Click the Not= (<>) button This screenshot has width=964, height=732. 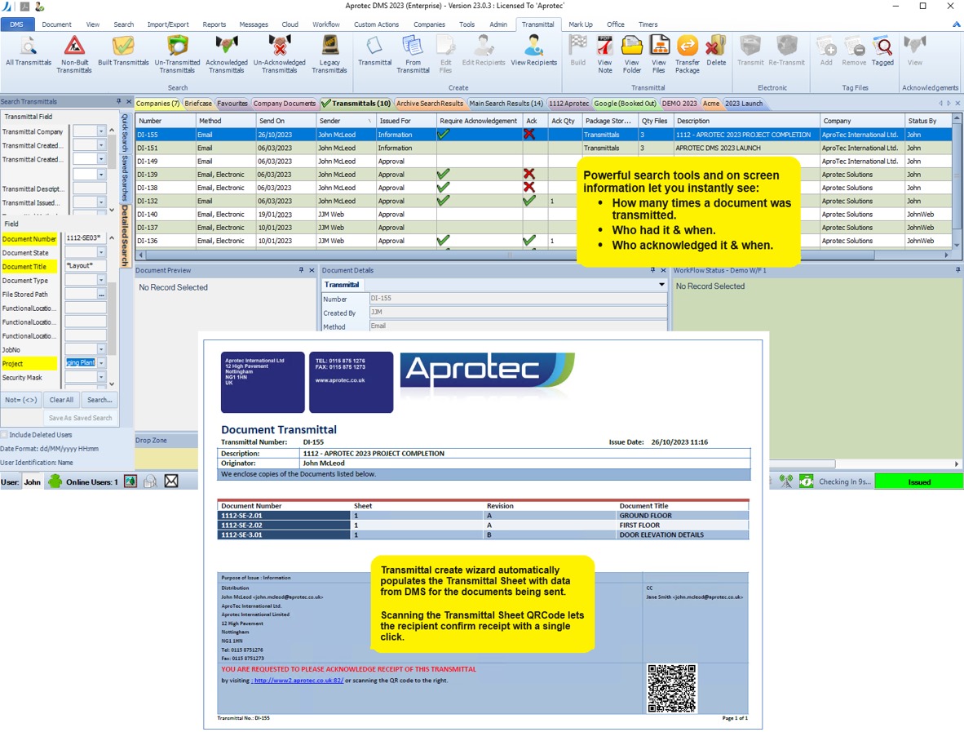[x=21, y=400]
